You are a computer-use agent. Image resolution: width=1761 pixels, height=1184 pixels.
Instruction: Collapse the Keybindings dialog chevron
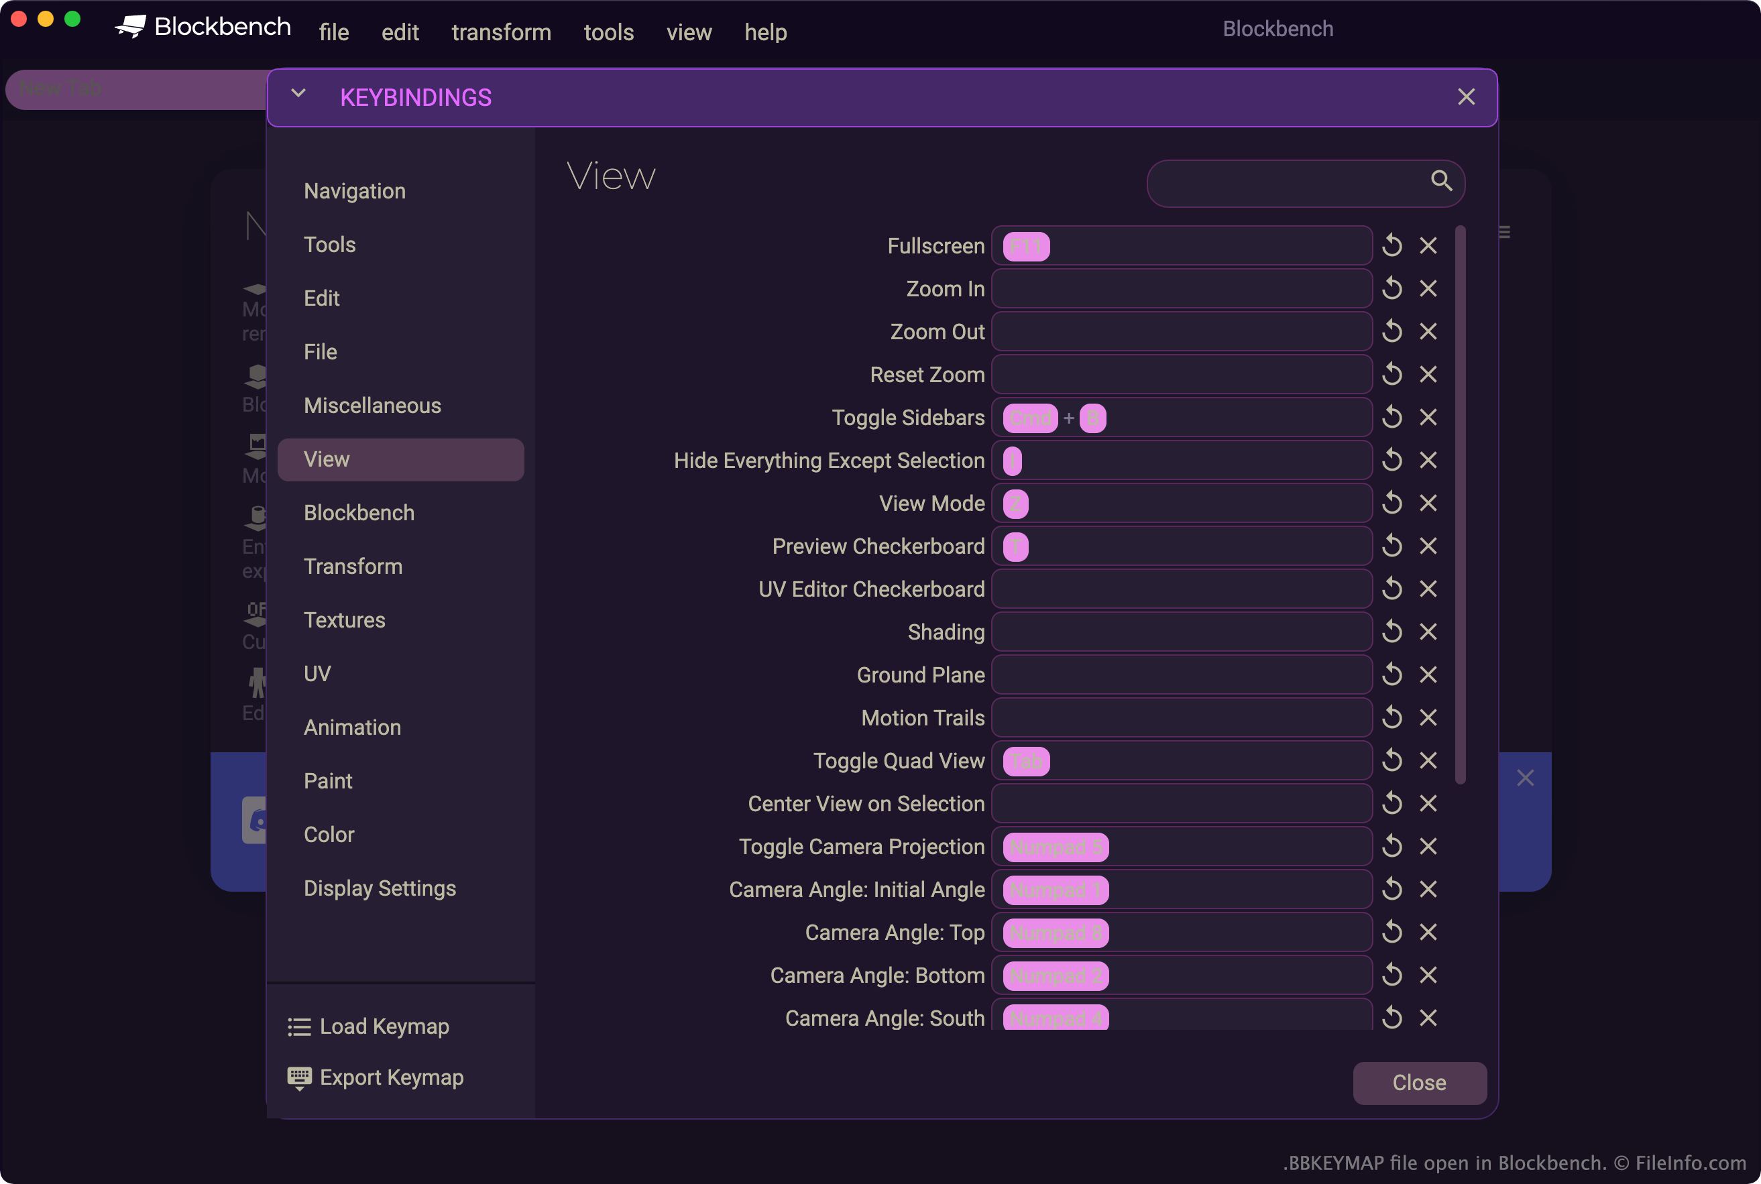tap(298, 94)
